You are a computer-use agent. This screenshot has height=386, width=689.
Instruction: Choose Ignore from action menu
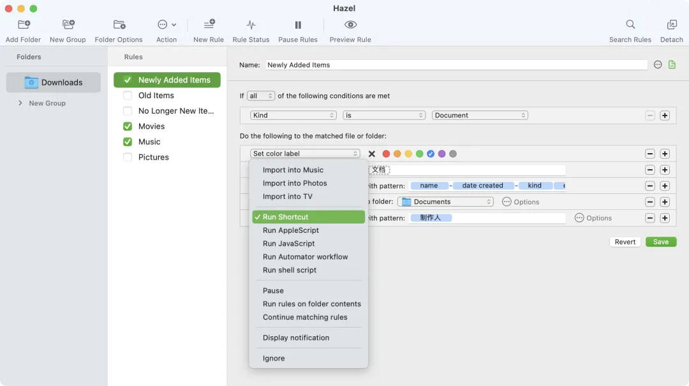pos(309,359)
